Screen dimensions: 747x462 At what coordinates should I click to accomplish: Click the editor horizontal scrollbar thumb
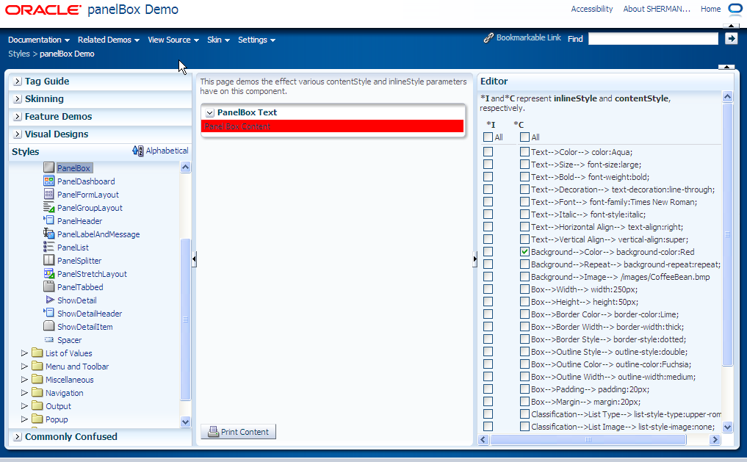click(x=588, y=440)
